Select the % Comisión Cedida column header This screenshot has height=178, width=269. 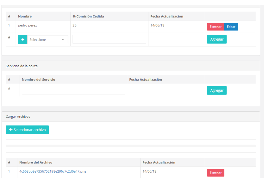click(88, 16)
